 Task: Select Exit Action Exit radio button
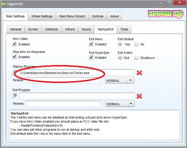(120, 58)
